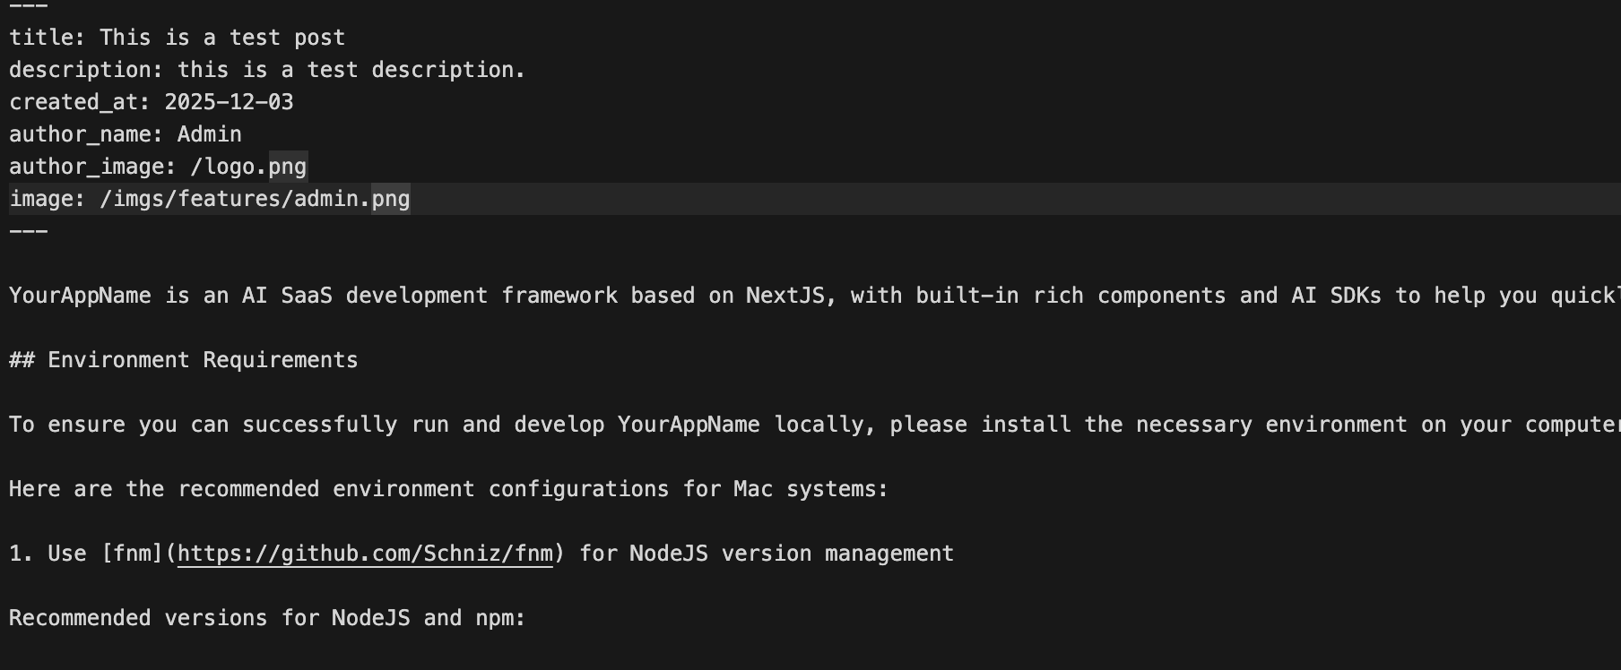Click the "this is a test description." text
Image resolution: width=1621 pixels, height=670 pixels.
pyautogui.click(x=351, y=70)
